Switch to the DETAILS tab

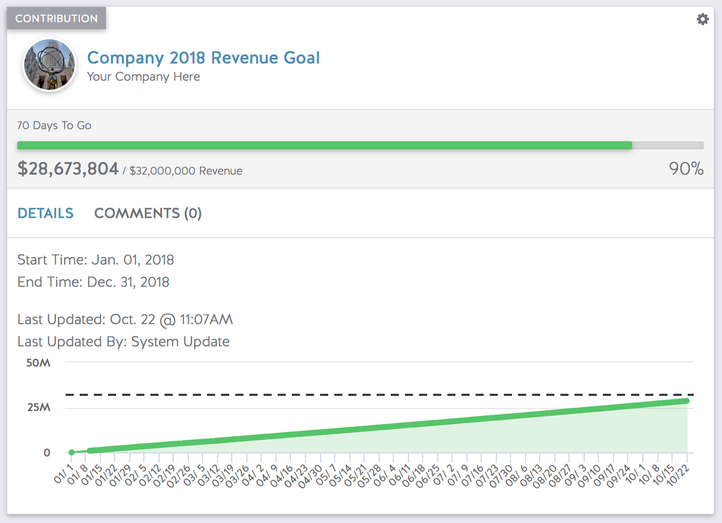point(45,213)
